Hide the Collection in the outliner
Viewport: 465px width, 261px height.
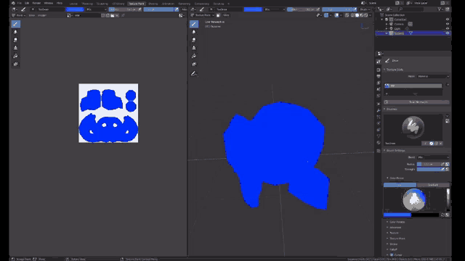pos(448,20)
